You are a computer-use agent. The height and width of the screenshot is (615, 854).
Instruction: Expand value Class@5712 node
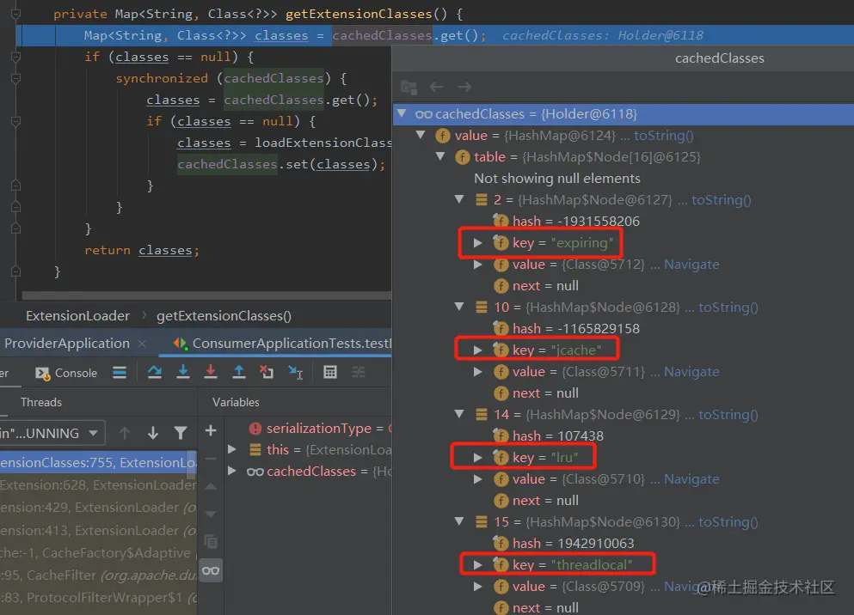click(477, 265)
